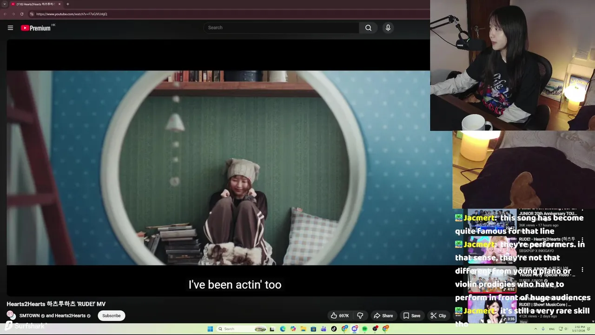Open ENG language input switcher

pos(552,329)
